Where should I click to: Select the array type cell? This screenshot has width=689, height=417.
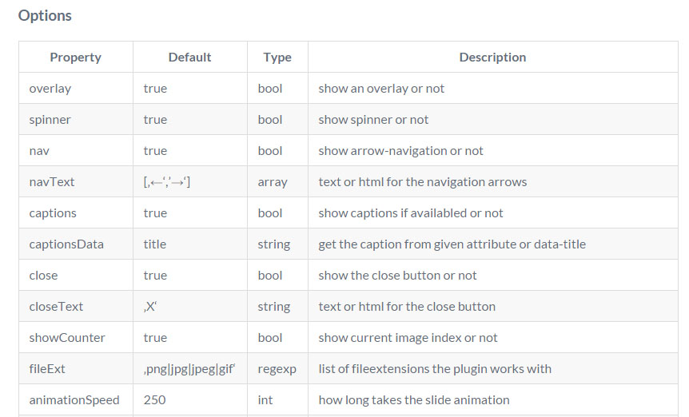click(277, 181)
